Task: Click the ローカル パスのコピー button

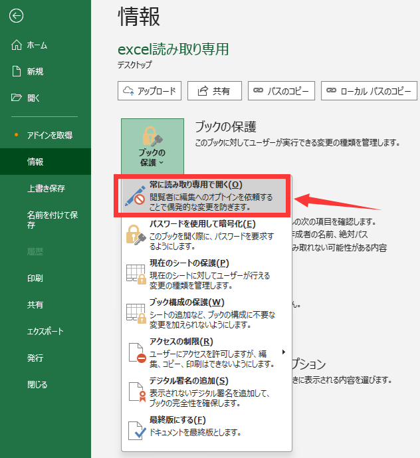Action: [x=369, y=91]
